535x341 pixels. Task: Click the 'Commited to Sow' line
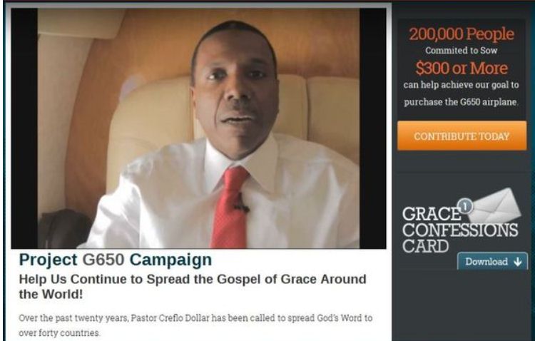coord(461,51)
